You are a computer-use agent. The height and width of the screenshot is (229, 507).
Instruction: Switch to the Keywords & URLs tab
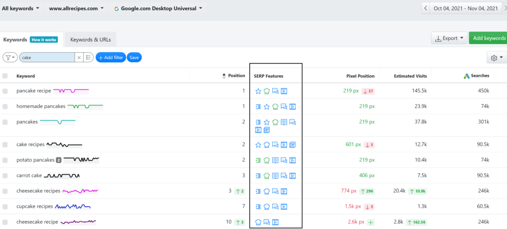91,39
